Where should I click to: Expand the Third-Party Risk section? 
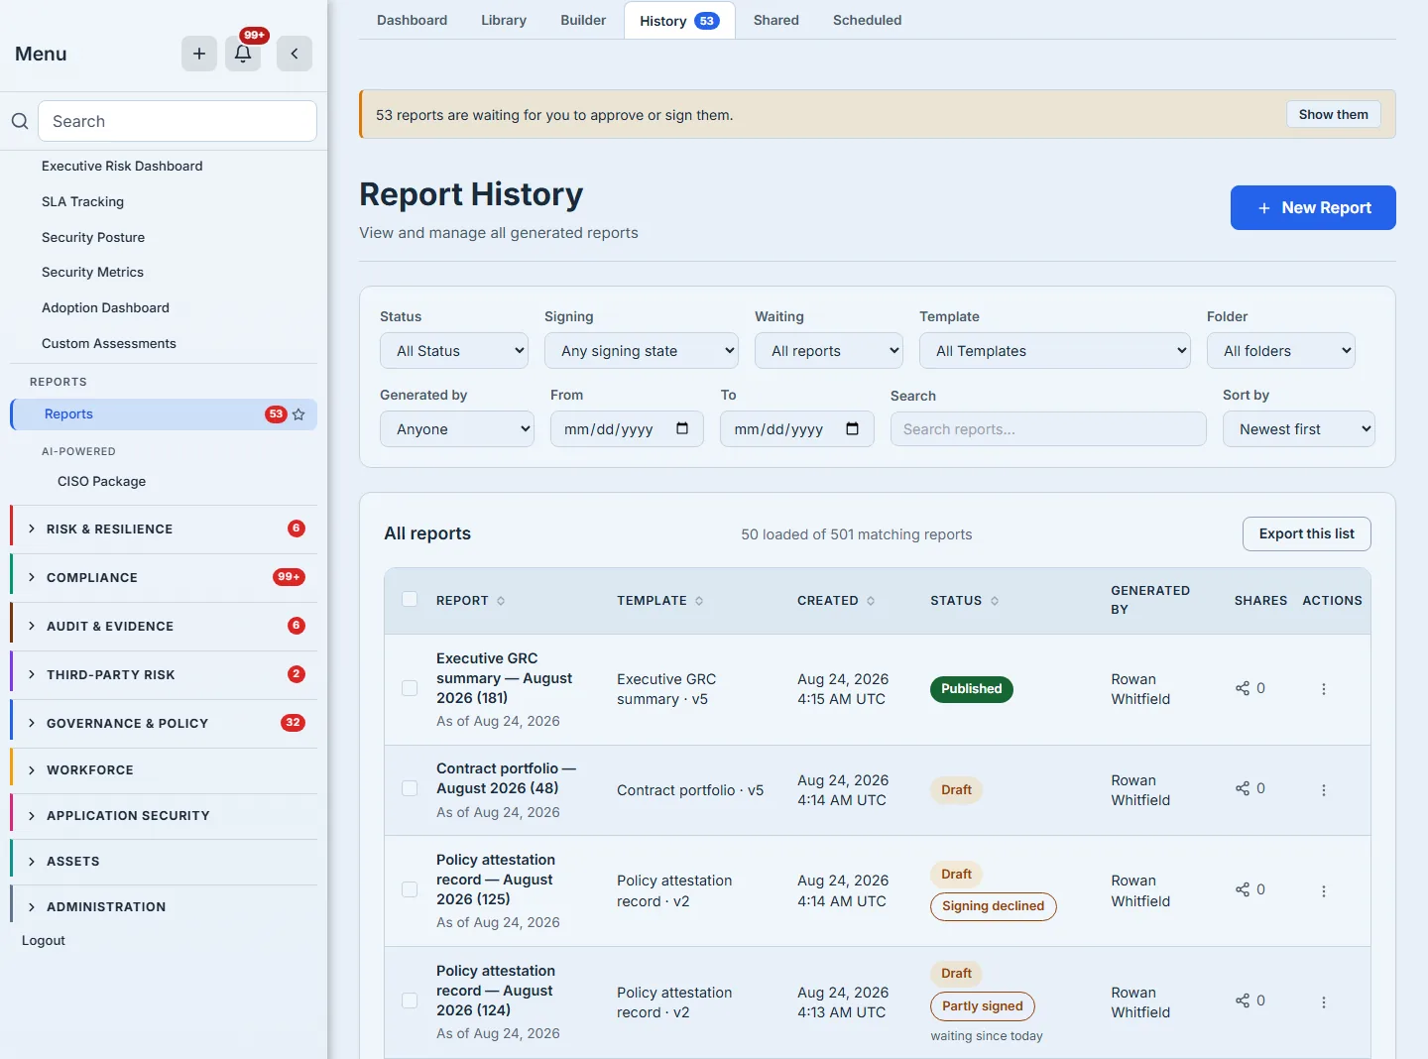(164, 675)
